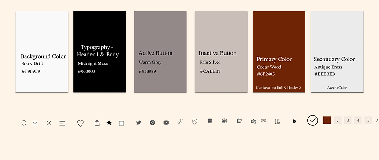
Task: Tick the empty square checkbox
Action: (122, 123)
